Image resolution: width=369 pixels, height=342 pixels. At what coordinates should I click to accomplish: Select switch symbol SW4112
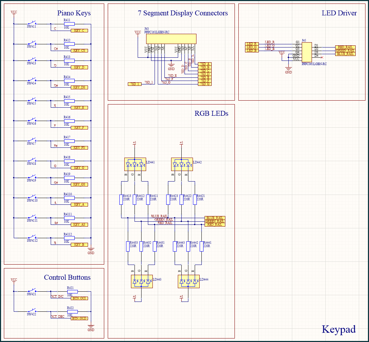click(32, 237)
